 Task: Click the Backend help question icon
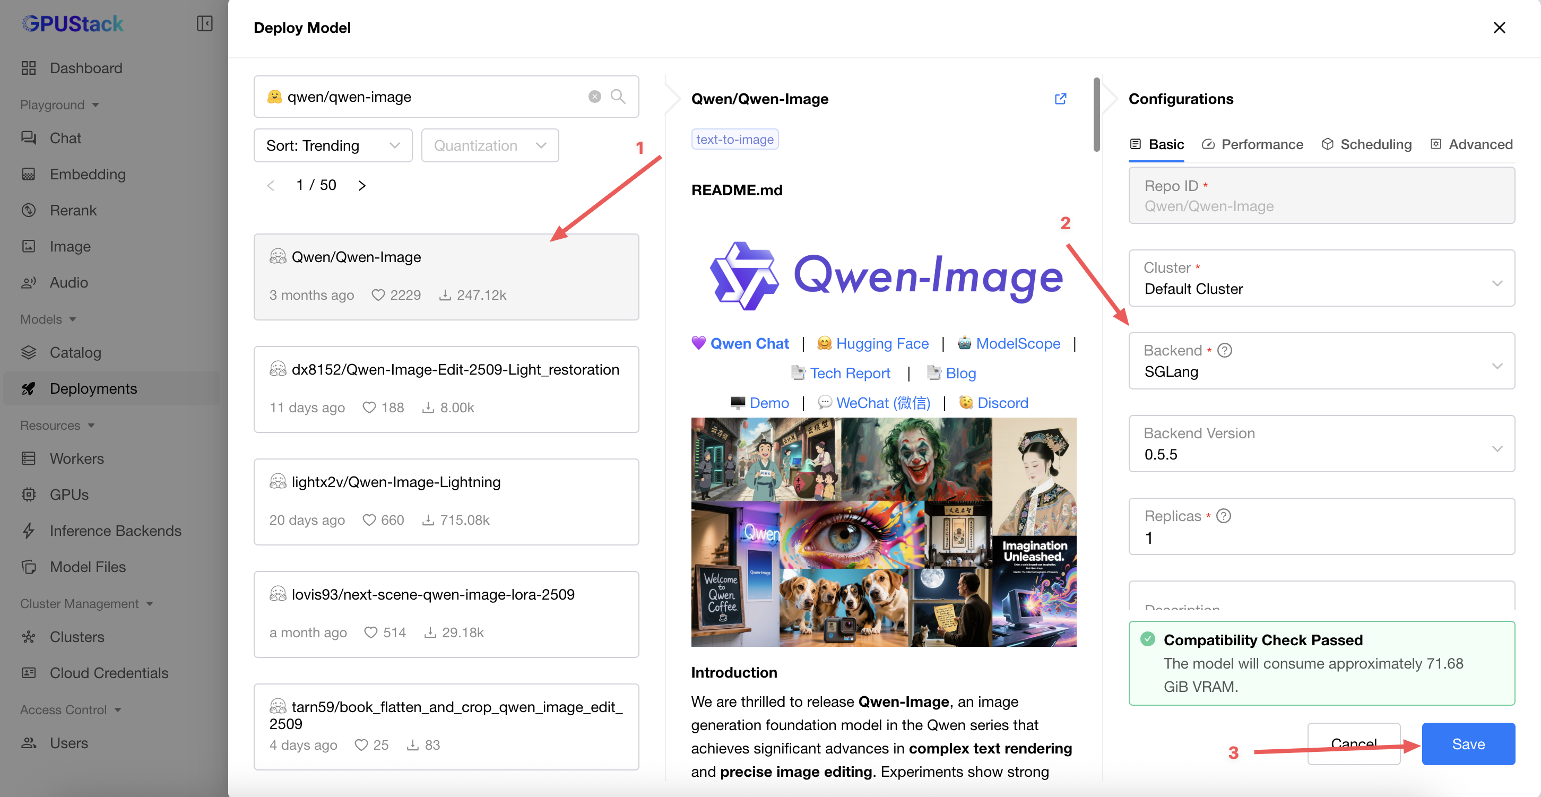(1225, 350)
